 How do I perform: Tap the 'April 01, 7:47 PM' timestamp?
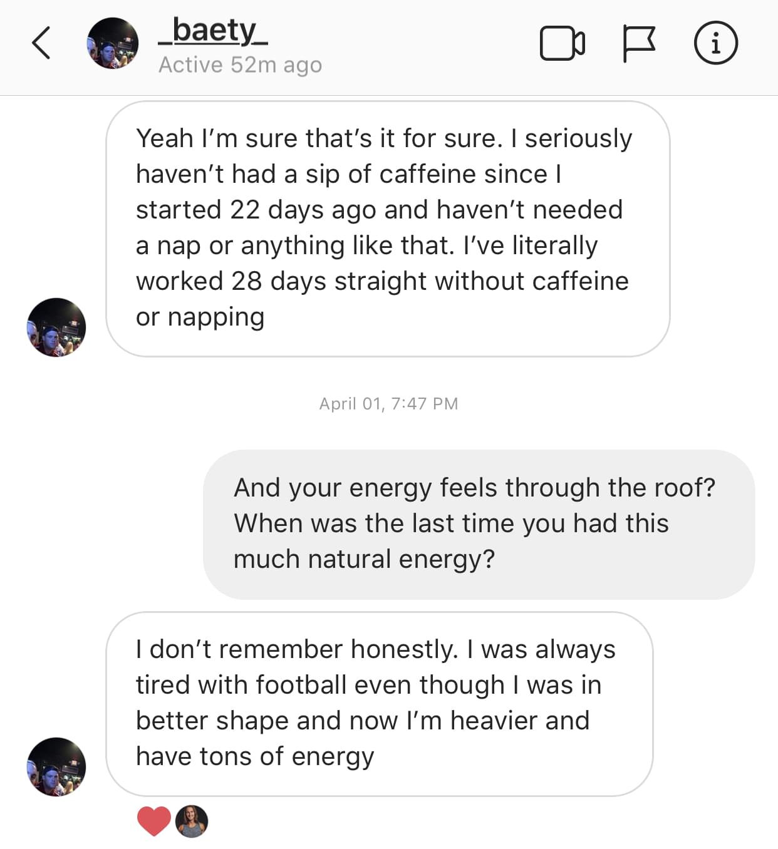coord(388,404)
